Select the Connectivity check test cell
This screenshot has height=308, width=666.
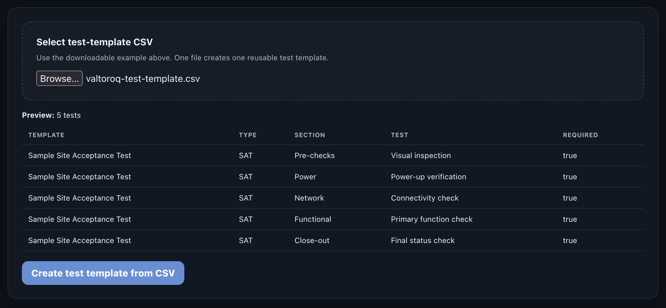pos(425,198)
